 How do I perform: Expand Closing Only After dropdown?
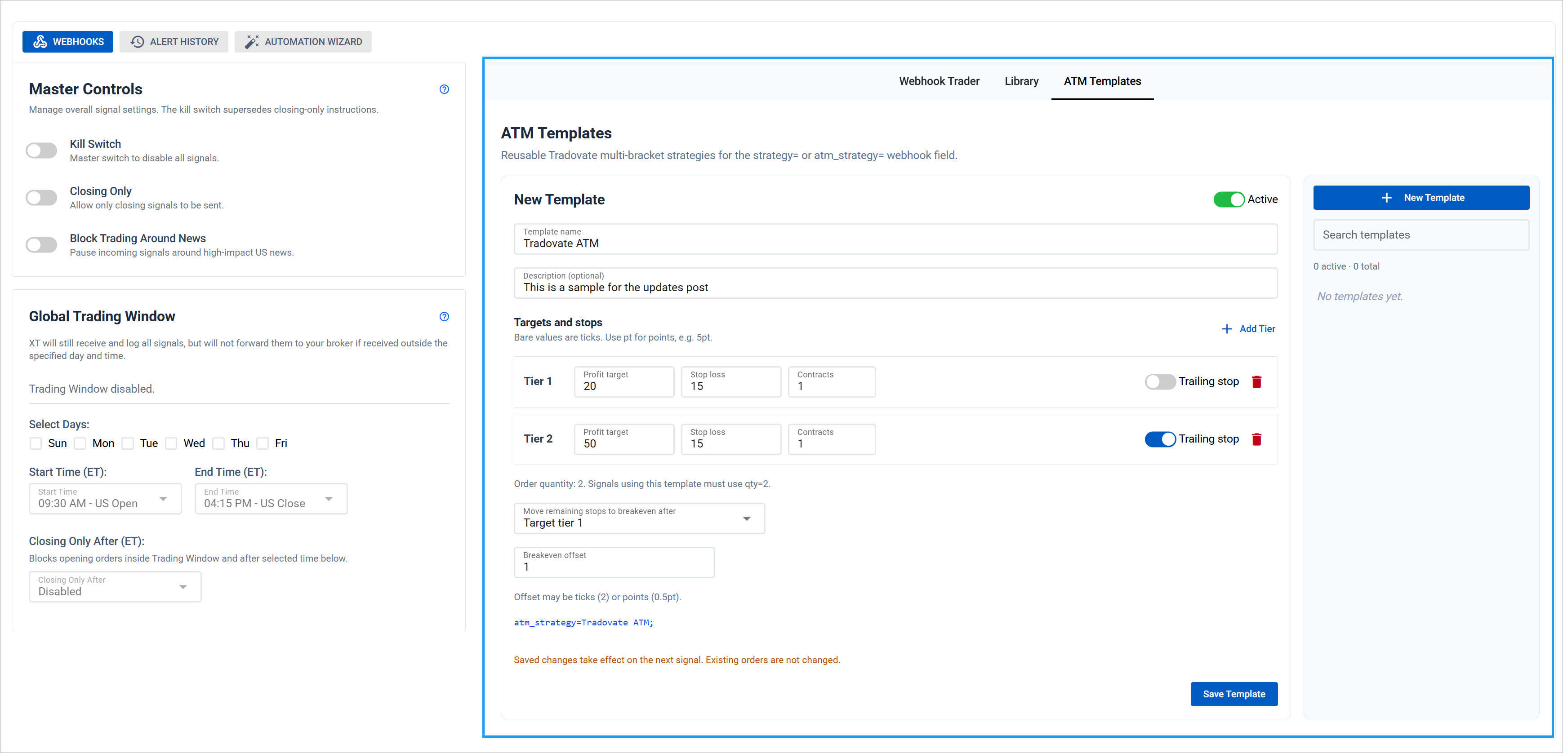pos(115,586)
